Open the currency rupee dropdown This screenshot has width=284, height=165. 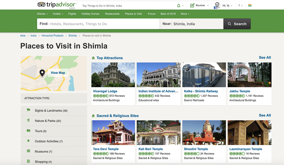click(x=240, y=6)
